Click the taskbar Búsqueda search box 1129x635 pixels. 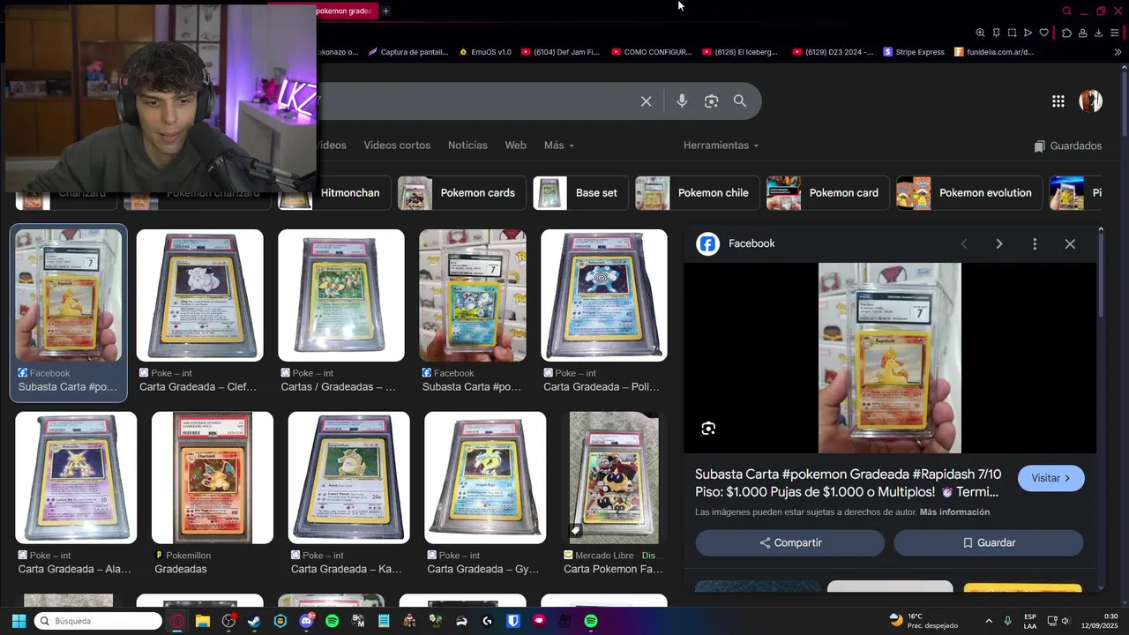click(99, 621)
